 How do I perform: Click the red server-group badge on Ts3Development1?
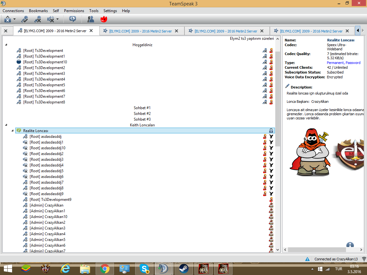[x=271, y=56]
